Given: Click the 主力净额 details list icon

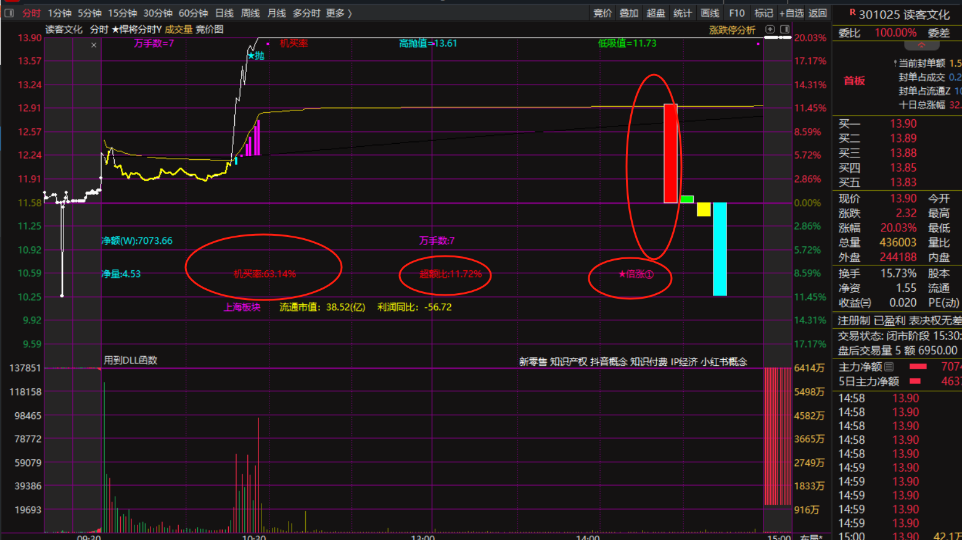Looking at the screenshot, I should coord(889,367).
